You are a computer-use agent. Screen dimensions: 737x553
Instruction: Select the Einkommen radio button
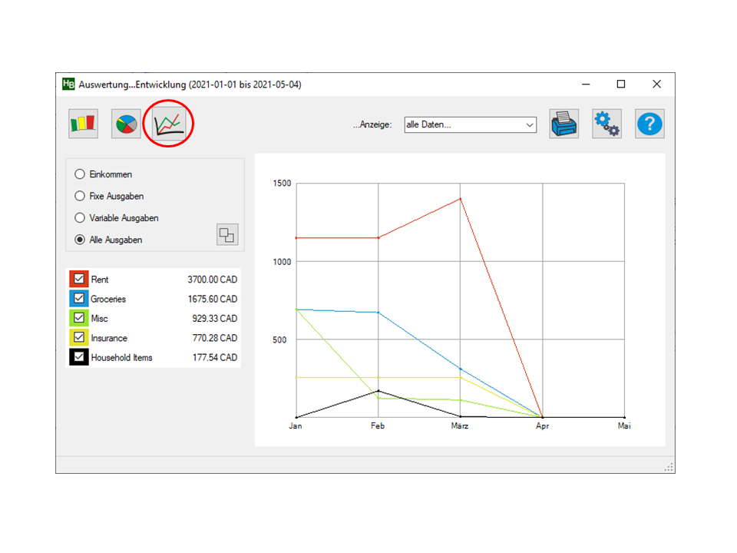coord(80,174)
